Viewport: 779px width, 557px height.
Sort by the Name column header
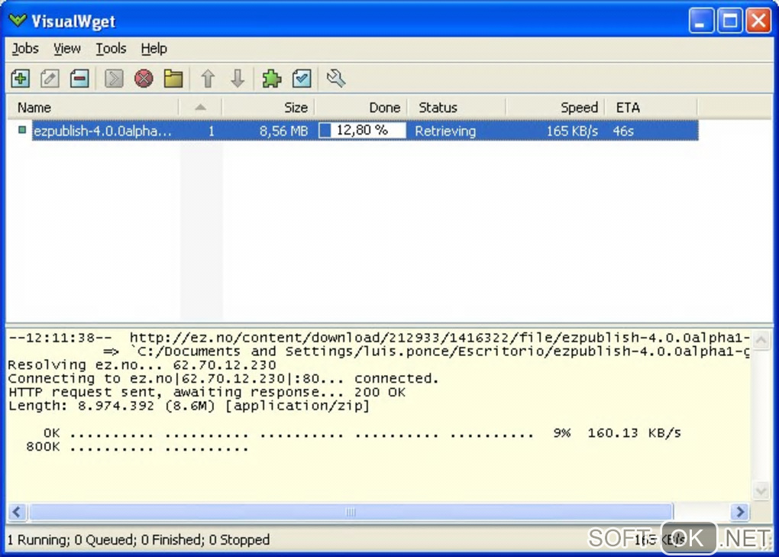pos(92,107)
